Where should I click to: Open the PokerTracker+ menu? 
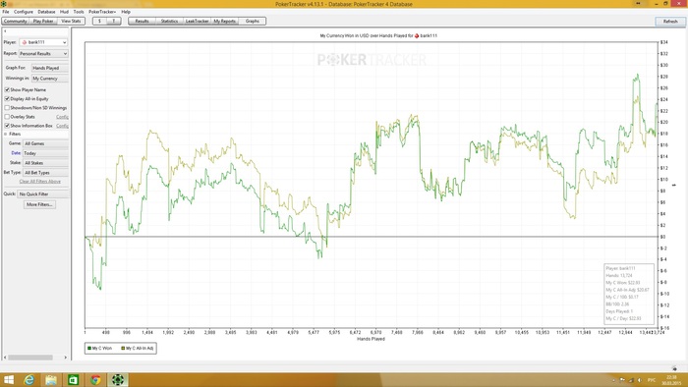click(102, 12)
